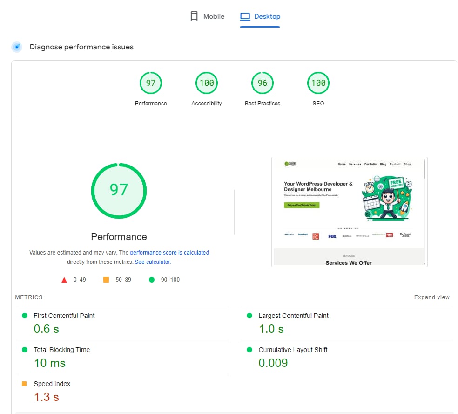Open the See calculator link
The image size is (458, 414).
pyautogui.click(x=152, y=262)
